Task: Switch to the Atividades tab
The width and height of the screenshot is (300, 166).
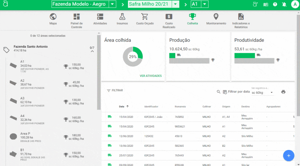Action: coord(100,19)
